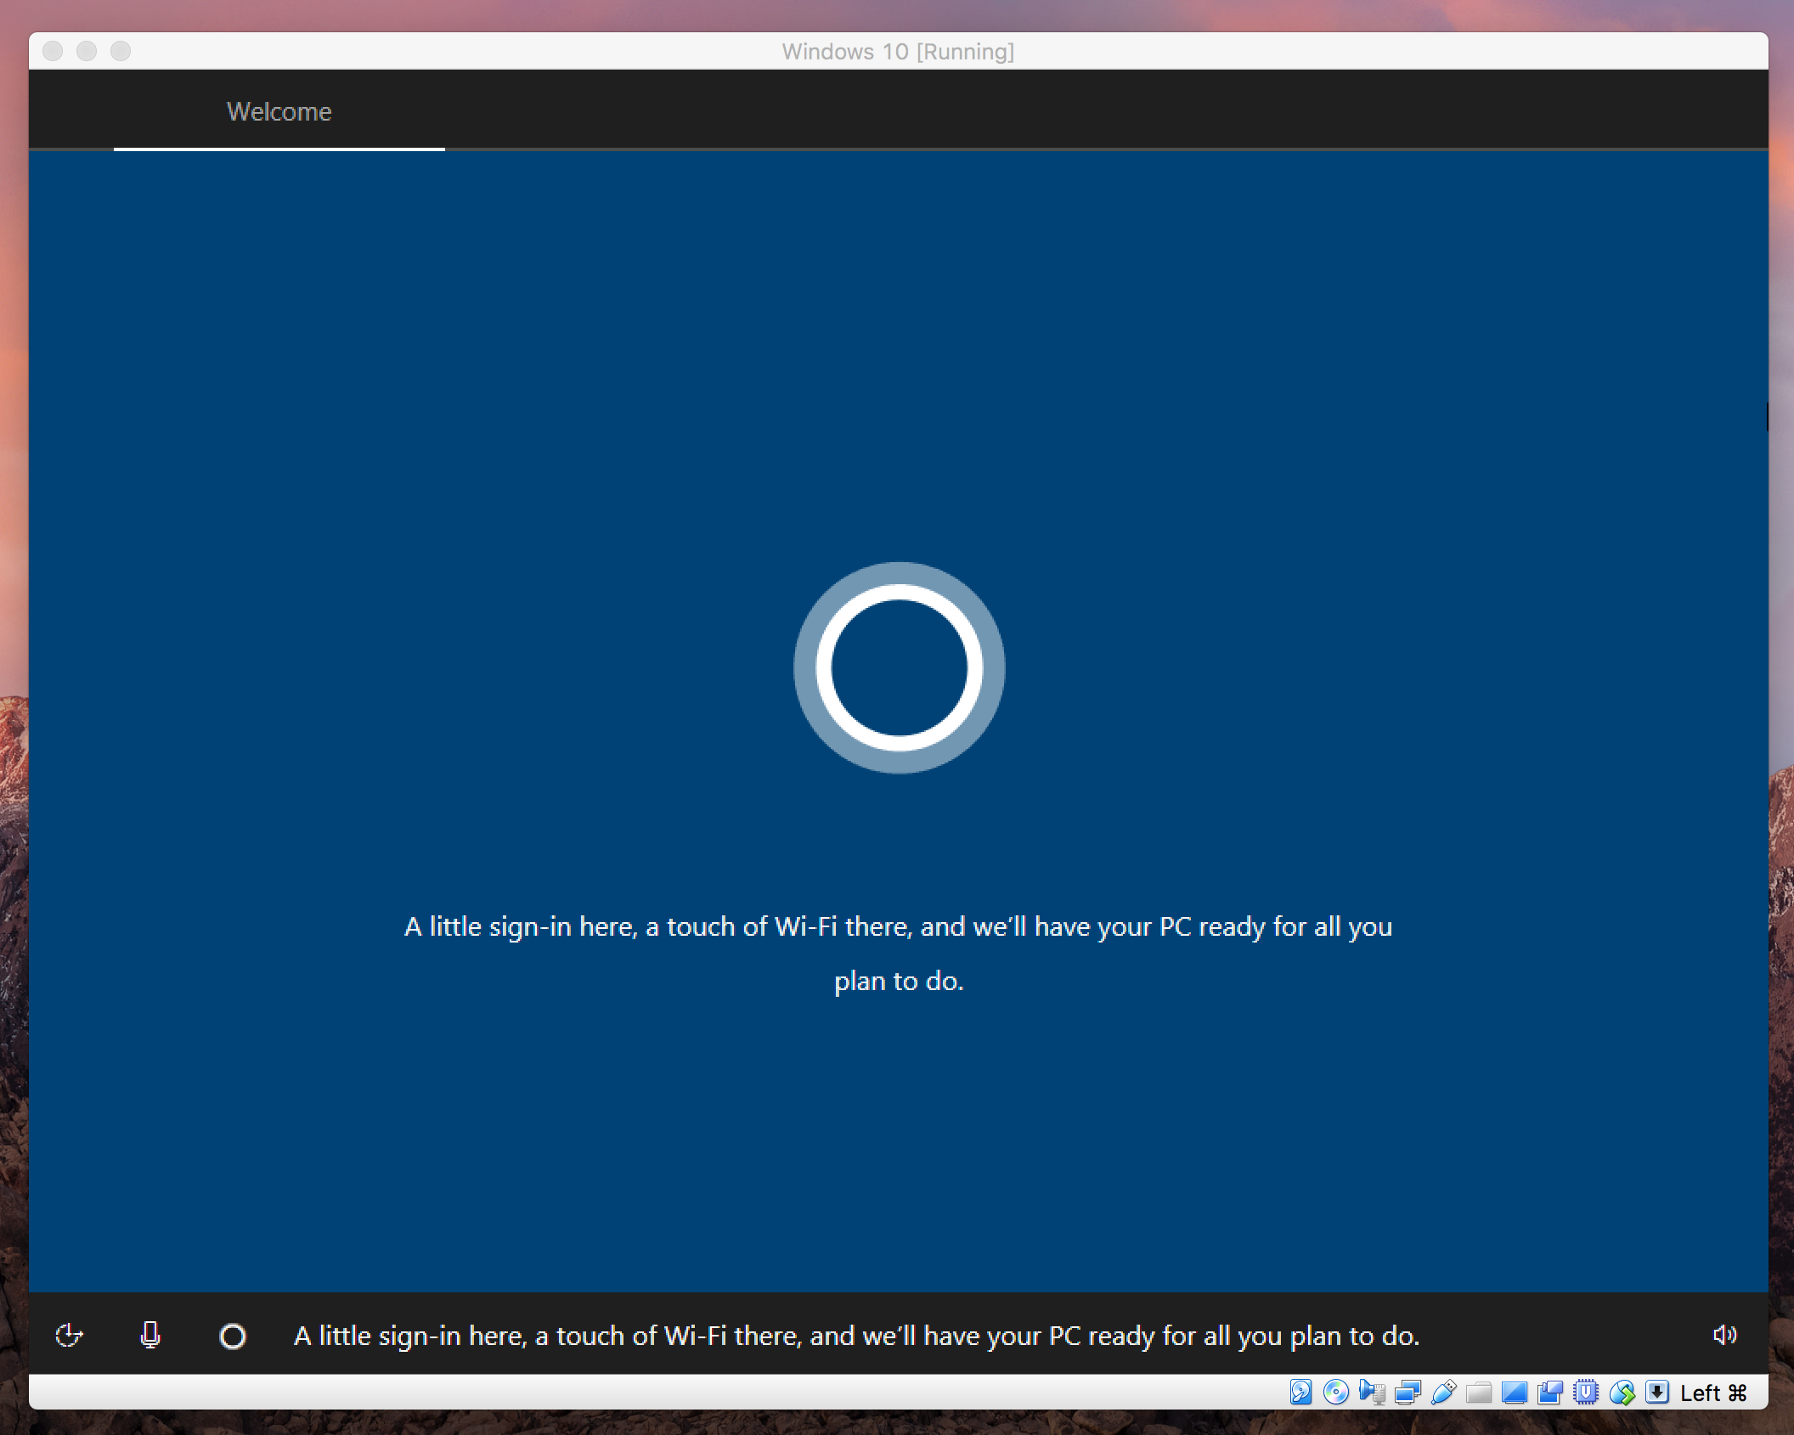Click the video capture recording icon

pyautogui.click(x=1550, y=1393)
